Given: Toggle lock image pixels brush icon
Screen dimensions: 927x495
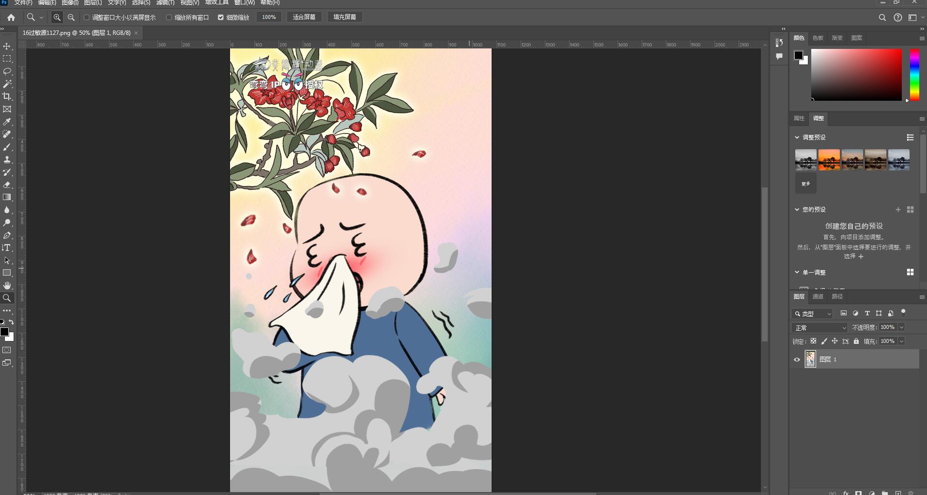Looking at the screenshot, I should pos(824,341).
